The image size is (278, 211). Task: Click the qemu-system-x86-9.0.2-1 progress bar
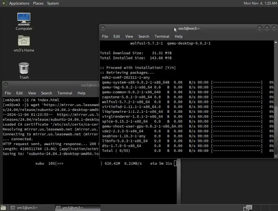click(x=236, y=82)
